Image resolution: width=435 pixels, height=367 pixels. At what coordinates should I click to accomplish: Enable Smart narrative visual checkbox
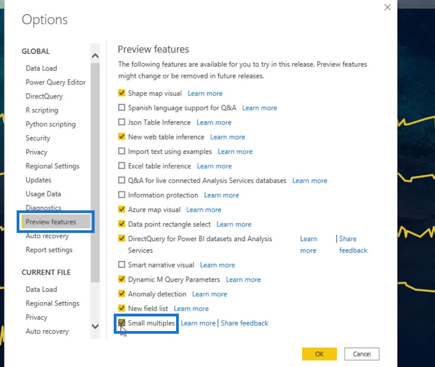click(121, 264)
